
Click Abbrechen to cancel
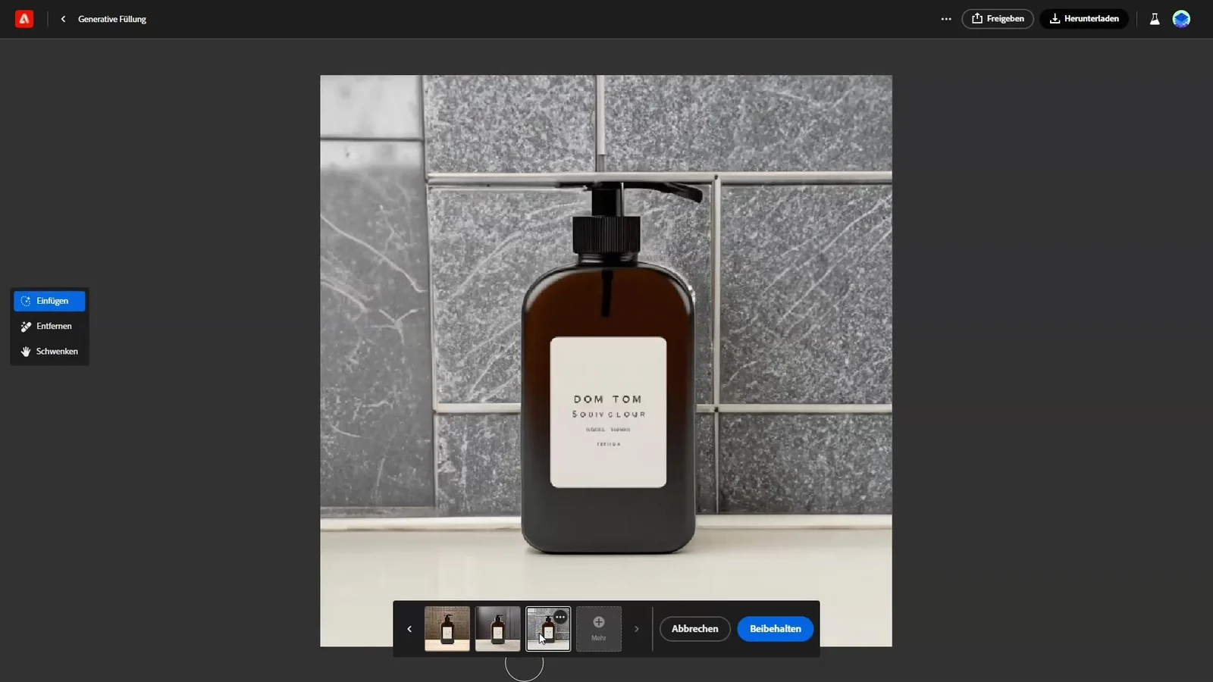point(694,629)
